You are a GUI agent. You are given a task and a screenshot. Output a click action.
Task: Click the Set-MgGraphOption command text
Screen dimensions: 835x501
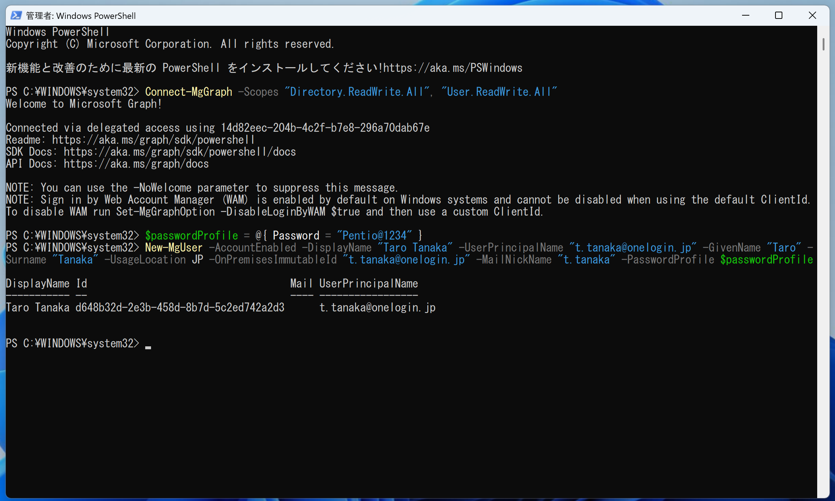tap(166, 212)
